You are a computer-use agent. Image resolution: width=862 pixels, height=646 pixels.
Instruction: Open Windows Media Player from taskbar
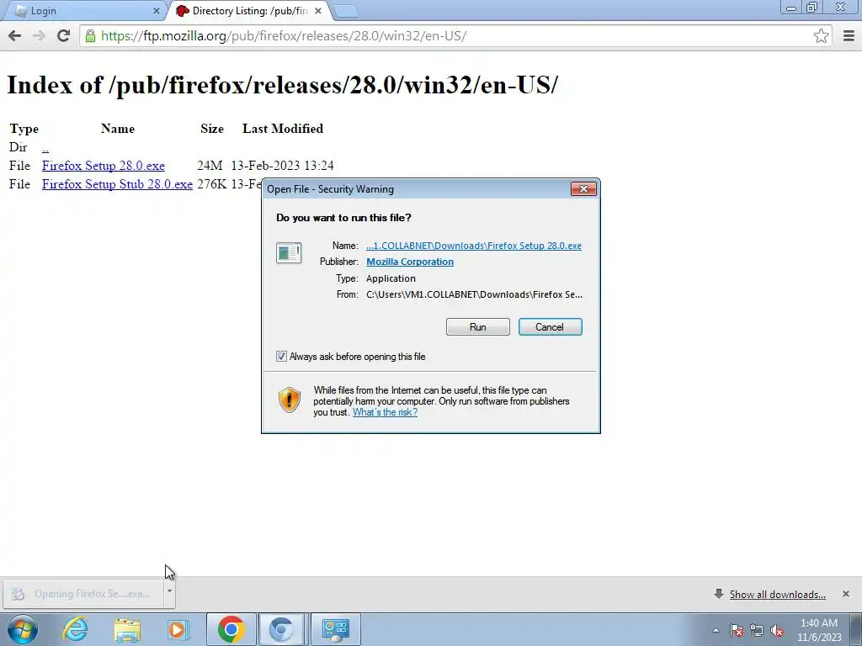click(178, 629)
